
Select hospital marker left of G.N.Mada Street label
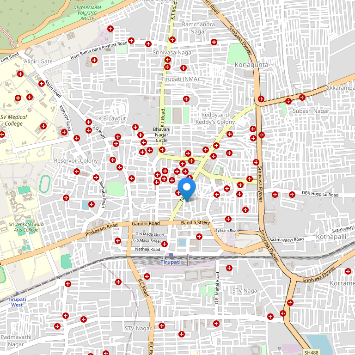coord(117,241)
